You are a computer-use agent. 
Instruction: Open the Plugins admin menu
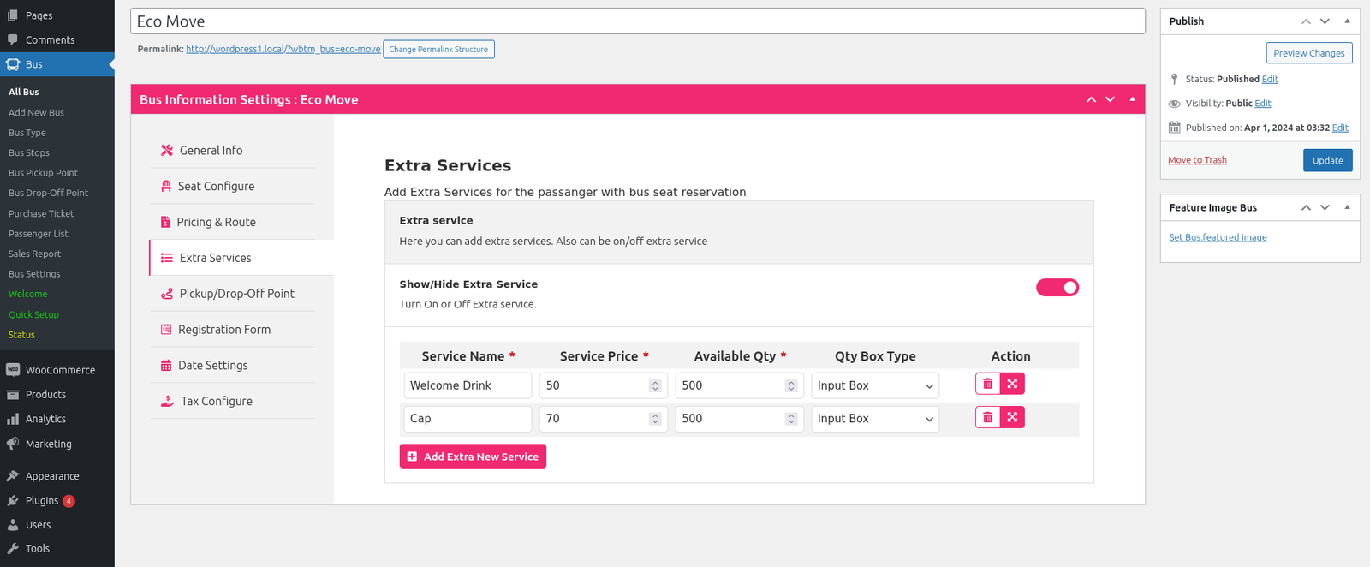[x=42, y=500]
